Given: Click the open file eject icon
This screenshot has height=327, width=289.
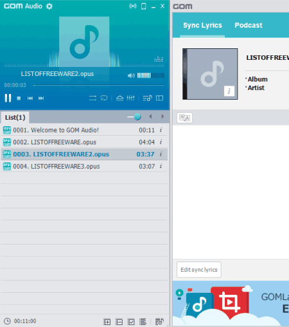Looking at the screenshot, I should [119, 98].
